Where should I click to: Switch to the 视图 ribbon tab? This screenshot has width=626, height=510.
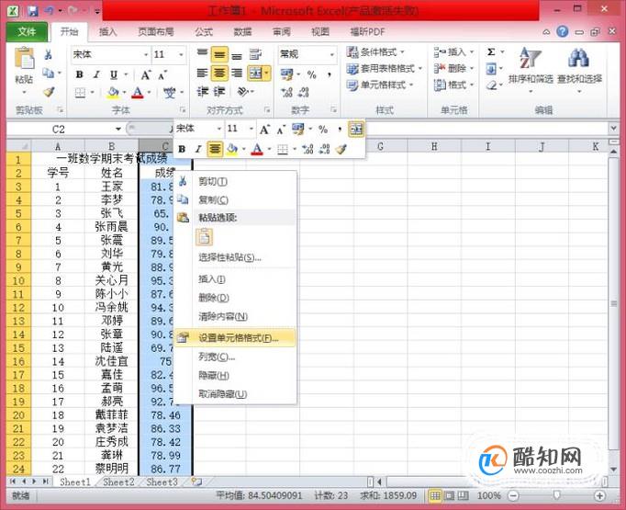pyautogui.click(x=320, y=32)
